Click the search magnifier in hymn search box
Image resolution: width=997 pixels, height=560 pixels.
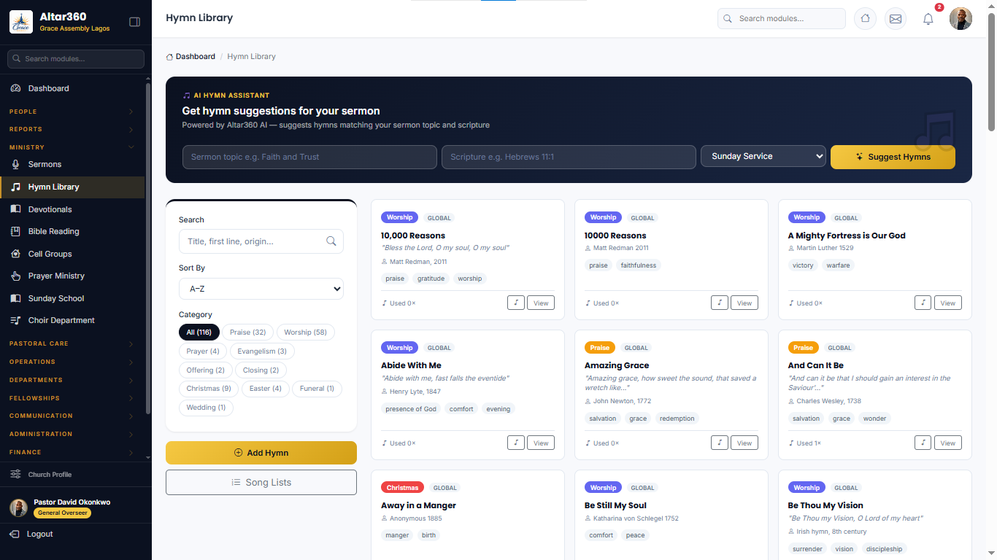pyautogui.click(x=331, y=241)
